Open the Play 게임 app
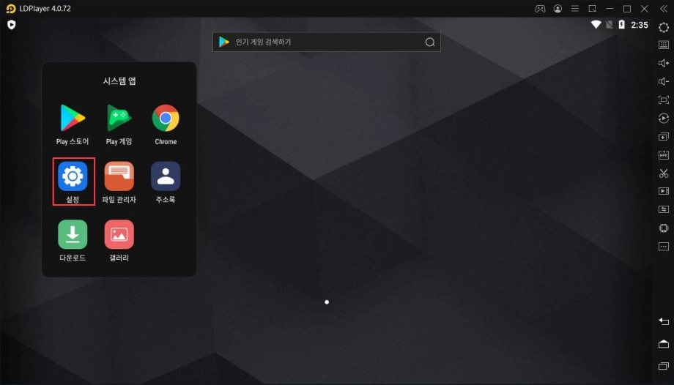Screen dimensions: 674x385 click(x=119, y=119)
